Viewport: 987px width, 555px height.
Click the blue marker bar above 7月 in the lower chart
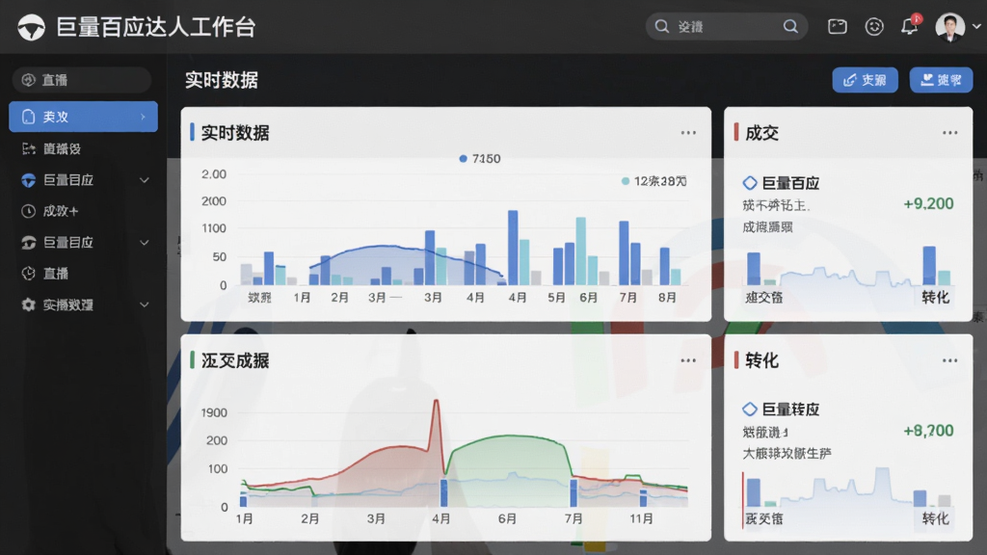coord(574,492)
